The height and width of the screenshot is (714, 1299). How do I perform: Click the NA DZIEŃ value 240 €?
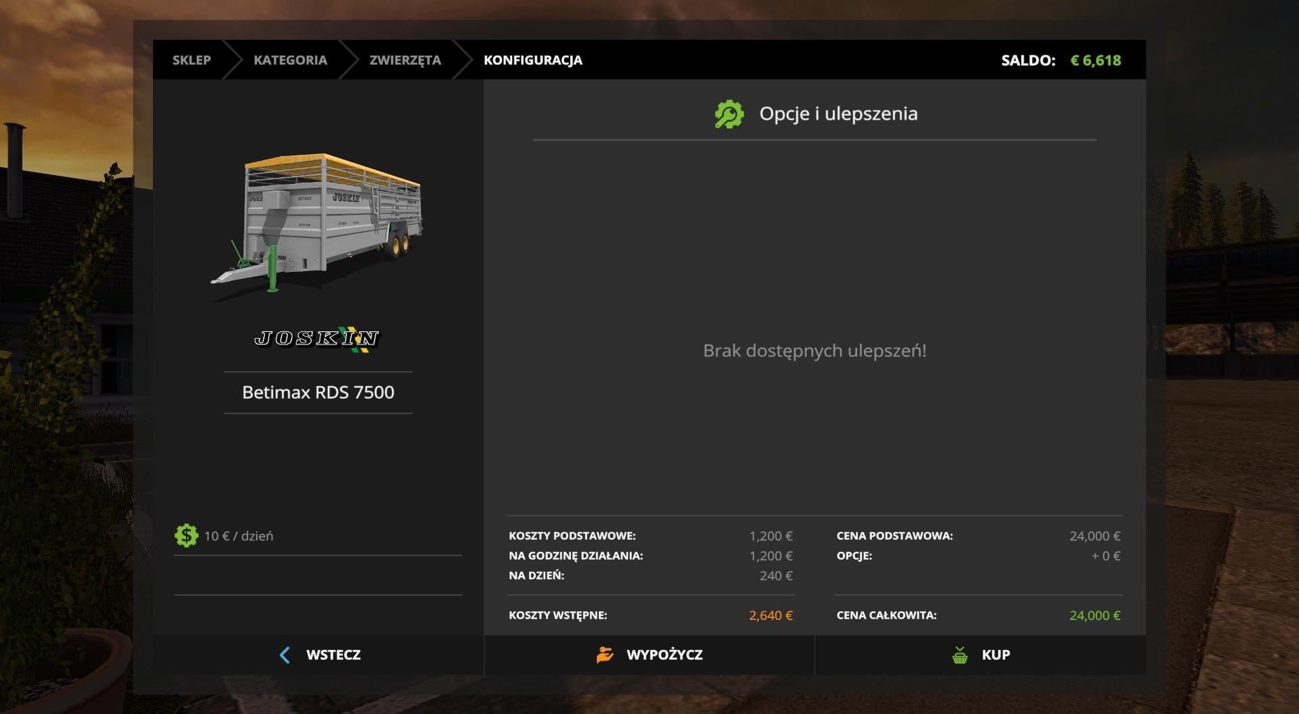tap(776, 576)
